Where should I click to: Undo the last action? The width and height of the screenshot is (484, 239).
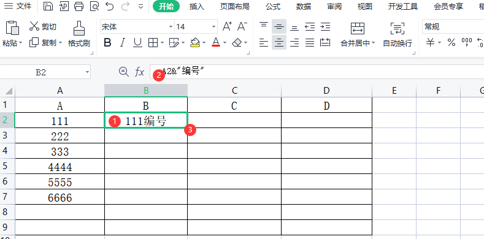coord(110,6)
